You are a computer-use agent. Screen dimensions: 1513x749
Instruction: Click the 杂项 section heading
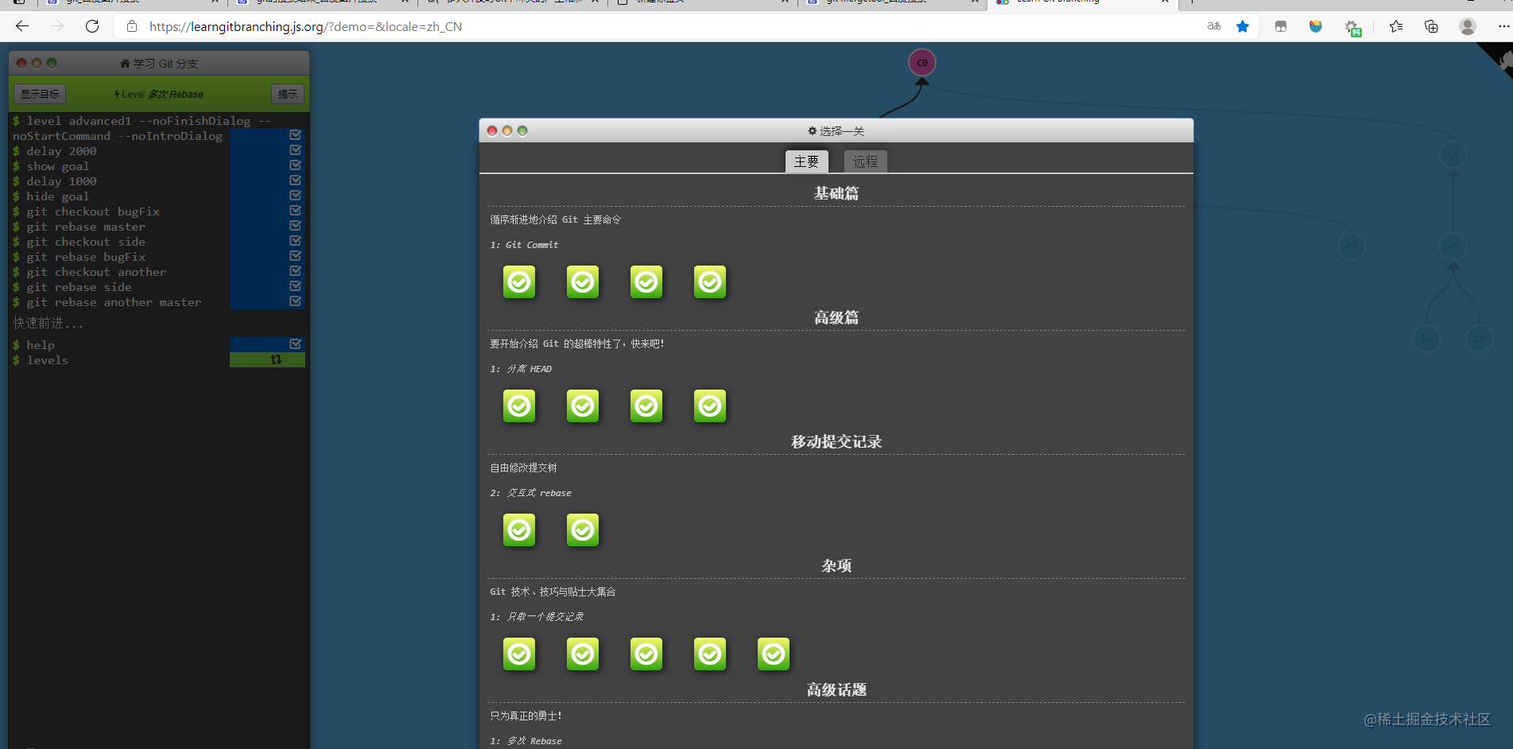(x=836, y=565)
